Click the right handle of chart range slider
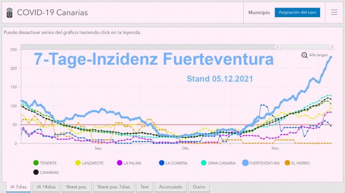The image size is (345, 193). point(332,47)
